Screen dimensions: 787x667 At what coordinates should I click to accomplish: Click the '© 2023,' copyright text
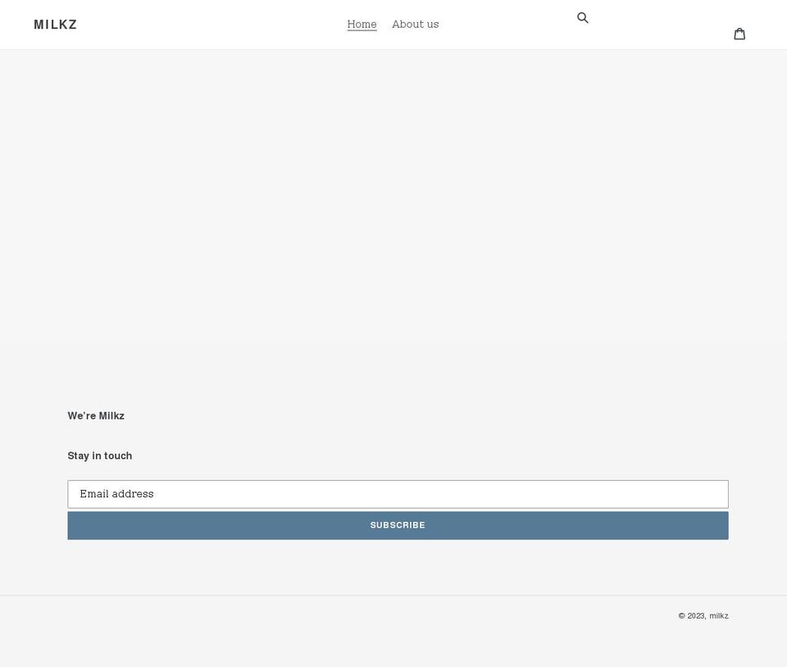click(x=692, y=616)
